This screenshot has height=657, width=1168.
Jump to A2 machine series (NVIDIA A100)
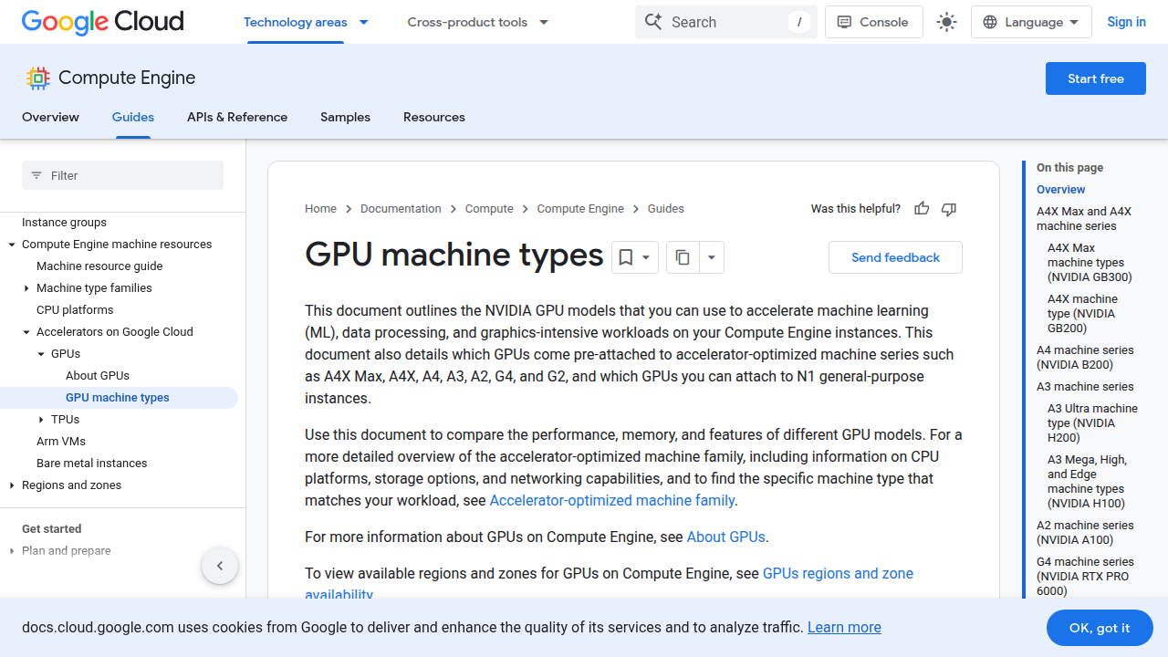click(1085, 533)
